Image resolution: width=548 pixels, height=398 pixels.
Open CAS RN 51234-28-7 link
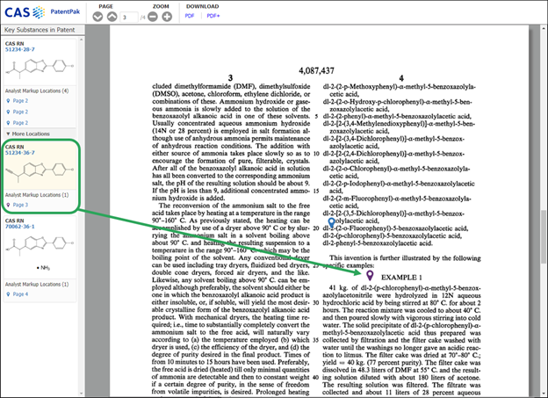(20, 49)
